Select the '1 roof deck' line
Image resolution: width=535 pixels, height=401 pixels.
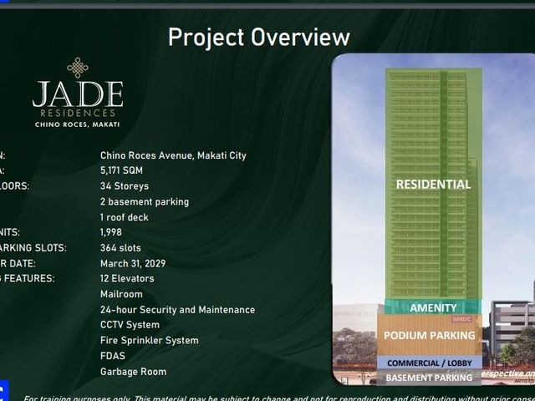[x=125, y=217]
